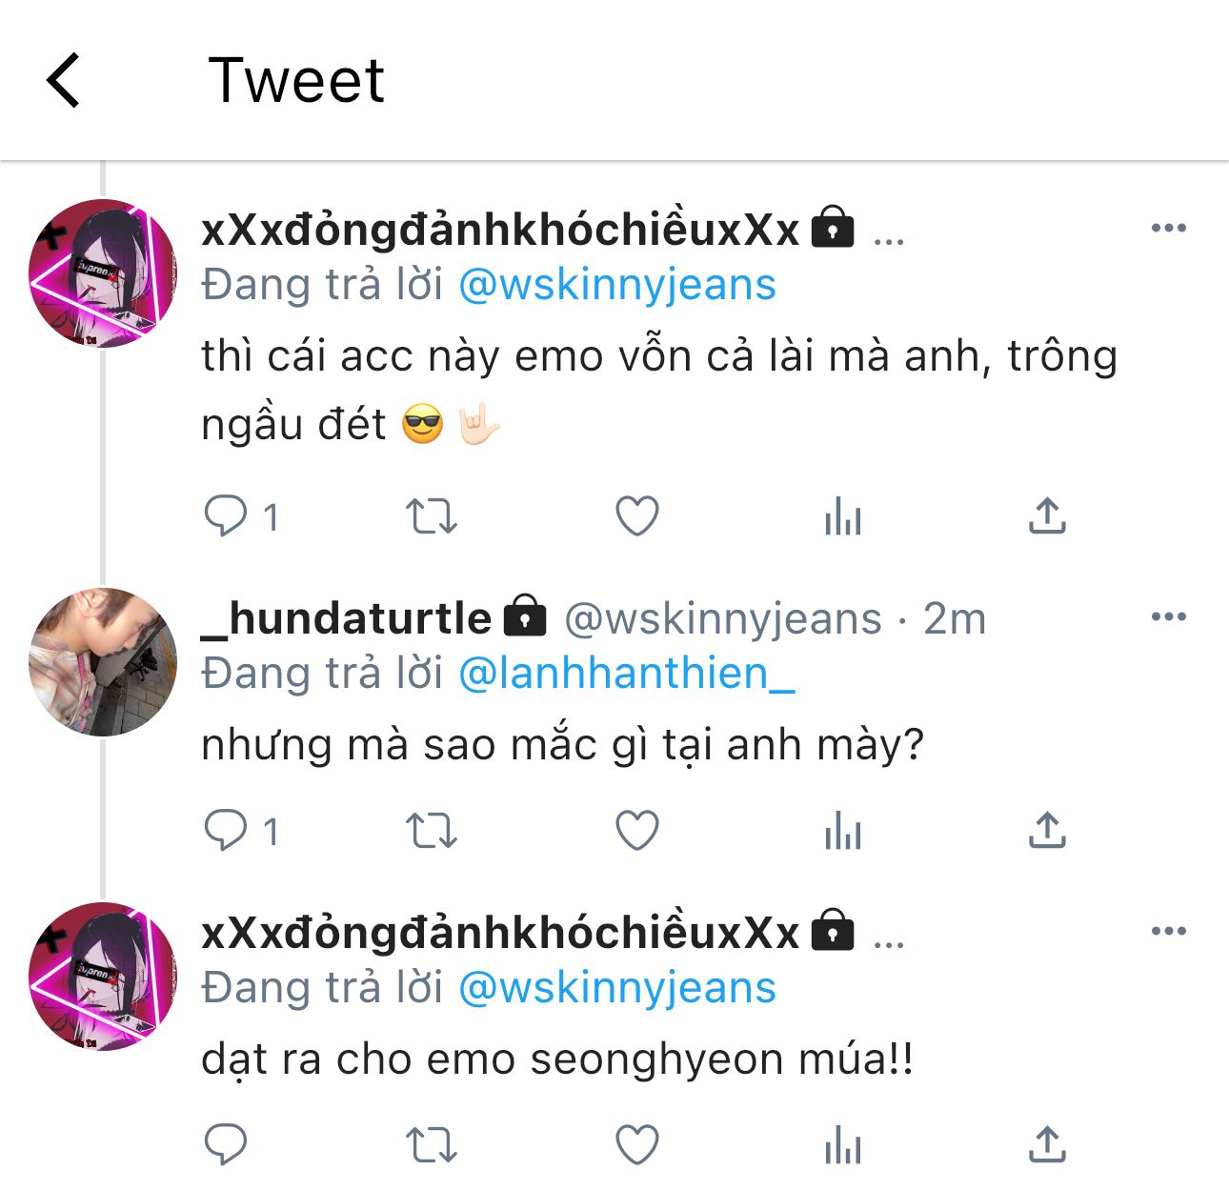The height and width of the screenshot is (1190, 1229).
Task: Retweet the first reply about emo acc
Action: pyautogui.click(x=432, y=516)
